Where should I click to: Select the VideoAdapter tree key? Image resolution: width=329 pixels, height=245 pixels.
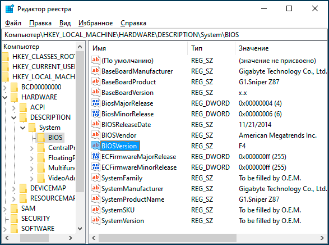[x=62, y=178]
